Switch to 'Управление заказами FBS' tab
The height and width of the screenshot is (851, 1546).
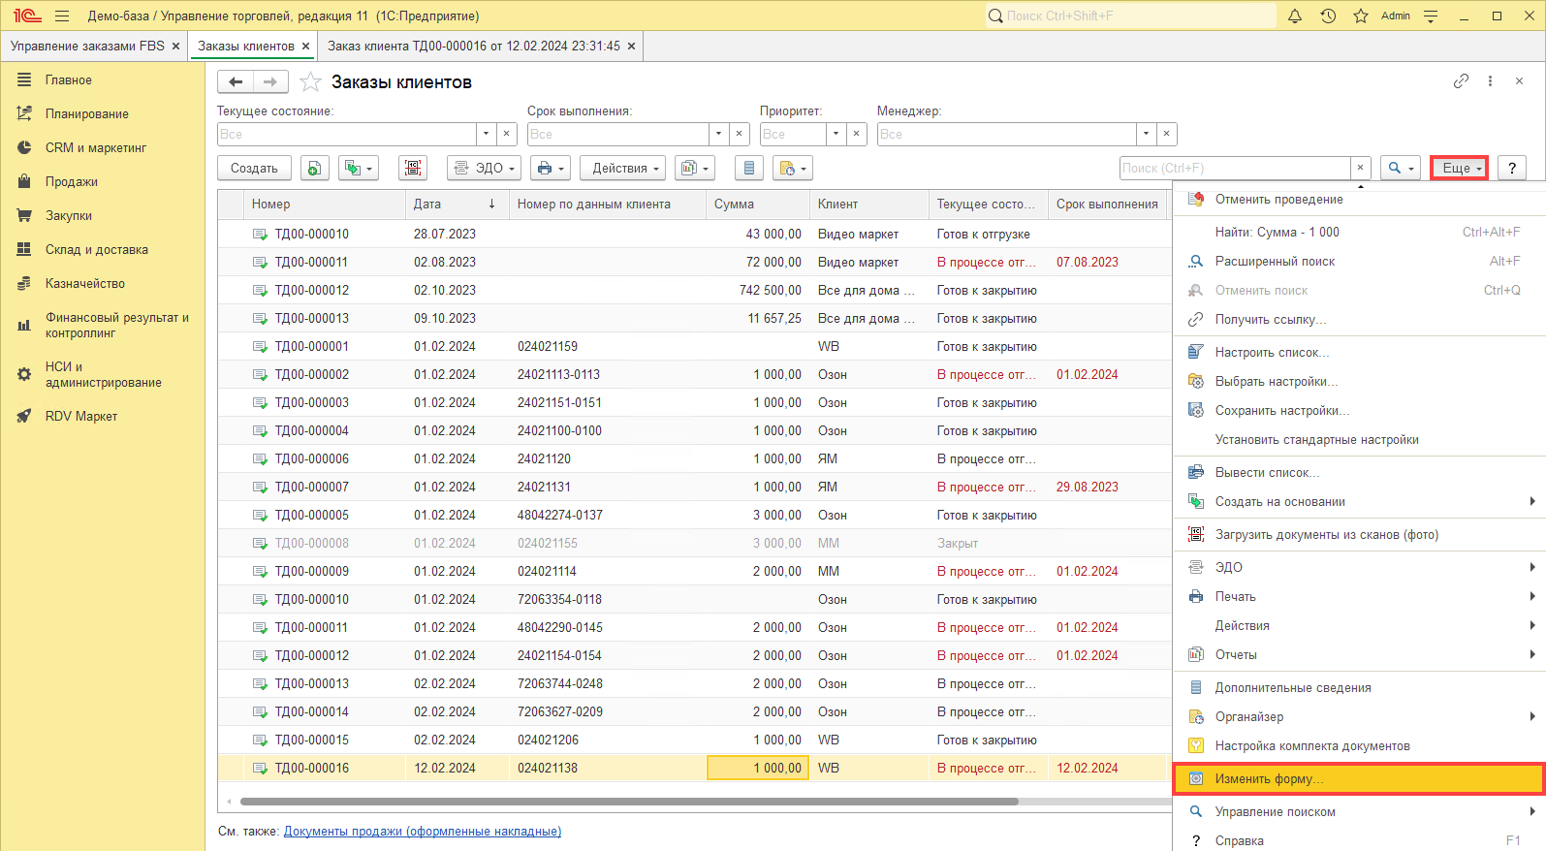point(87,46)
